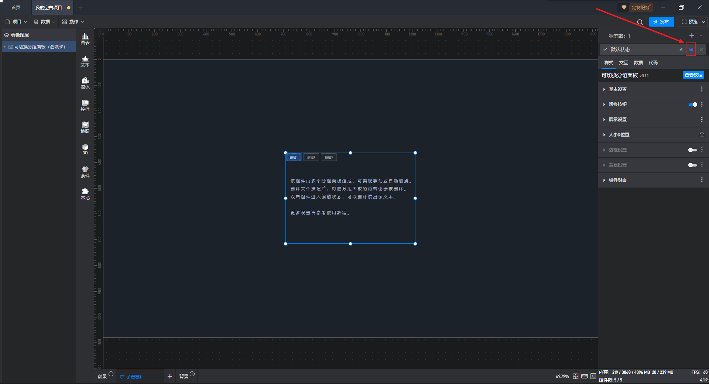Toggle the 切换按钮 switch off
The width and height of the screenshot is (709, 384).
(693, 104)
